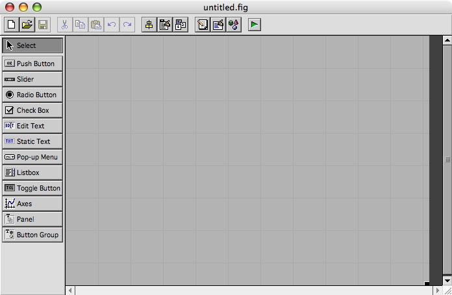Close the untitled.fig window
The image size is (452, 295).
(10, 7)
